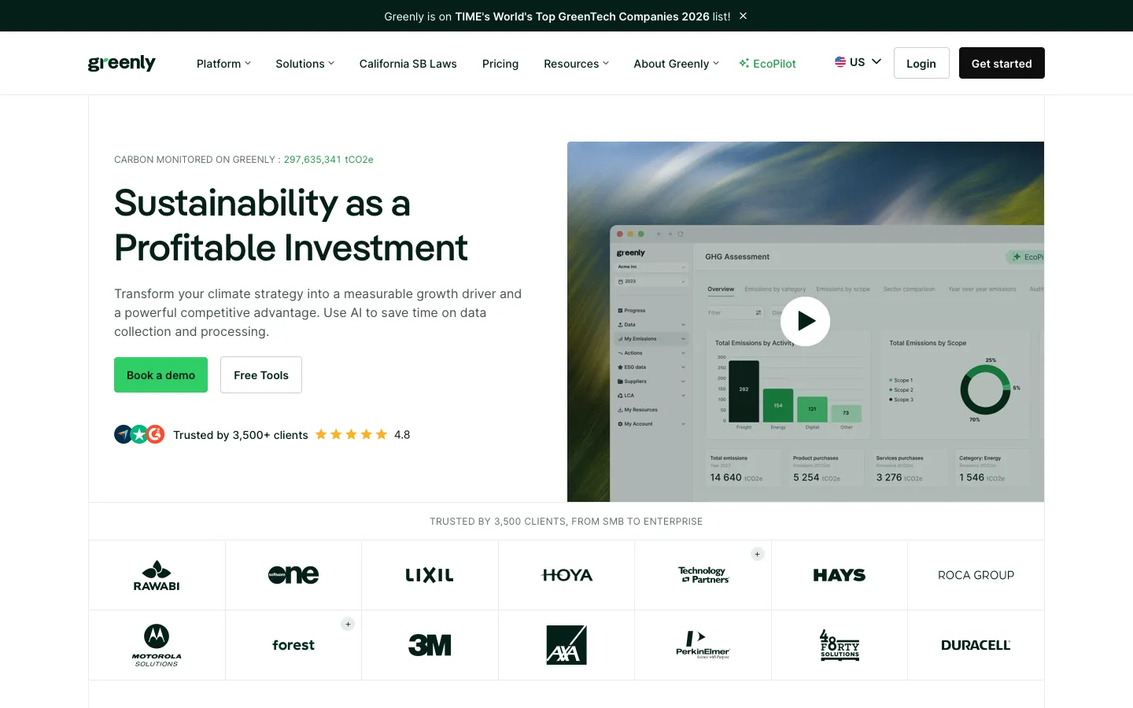Image resolution: width=1133 pixels, height=708 pixels.
Task: Close the TIME announcement banner
Action: (x=743, y=16)
